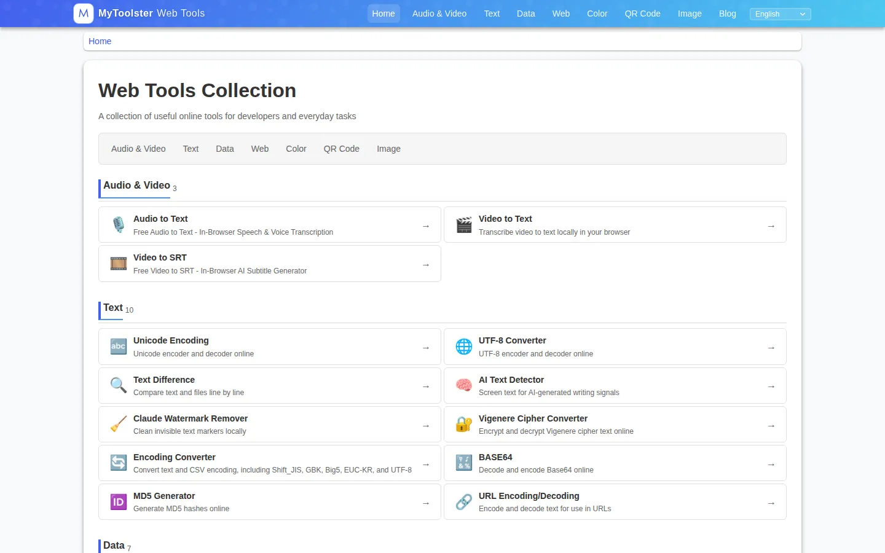Click the Video to Text clapperboard icon

[464, 225]
